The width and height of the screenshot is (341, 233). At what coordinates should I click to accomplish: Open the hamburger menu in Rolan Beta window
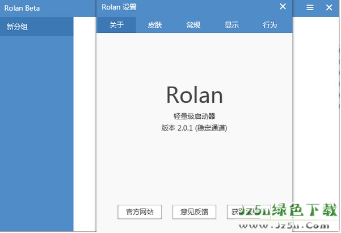tap(310, 7)
